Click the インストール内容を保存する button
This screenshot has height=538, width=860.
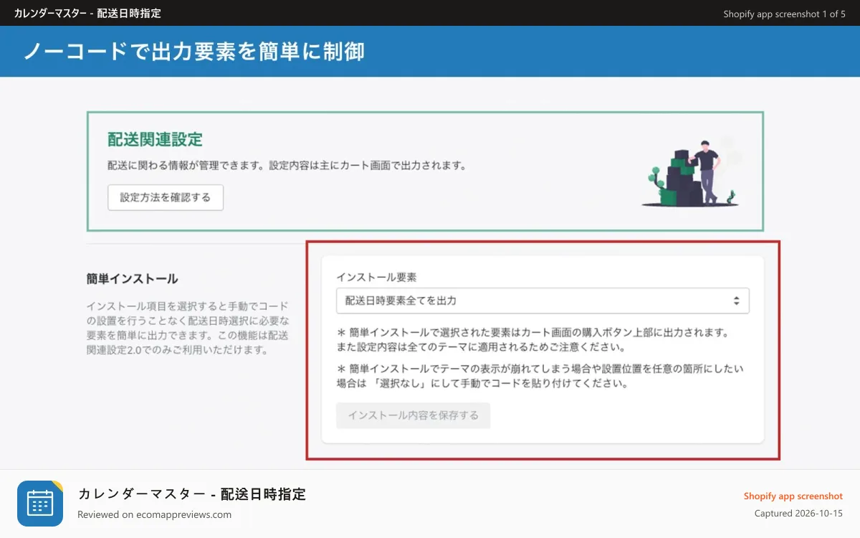pyautogui.click(x=414, y=415)
